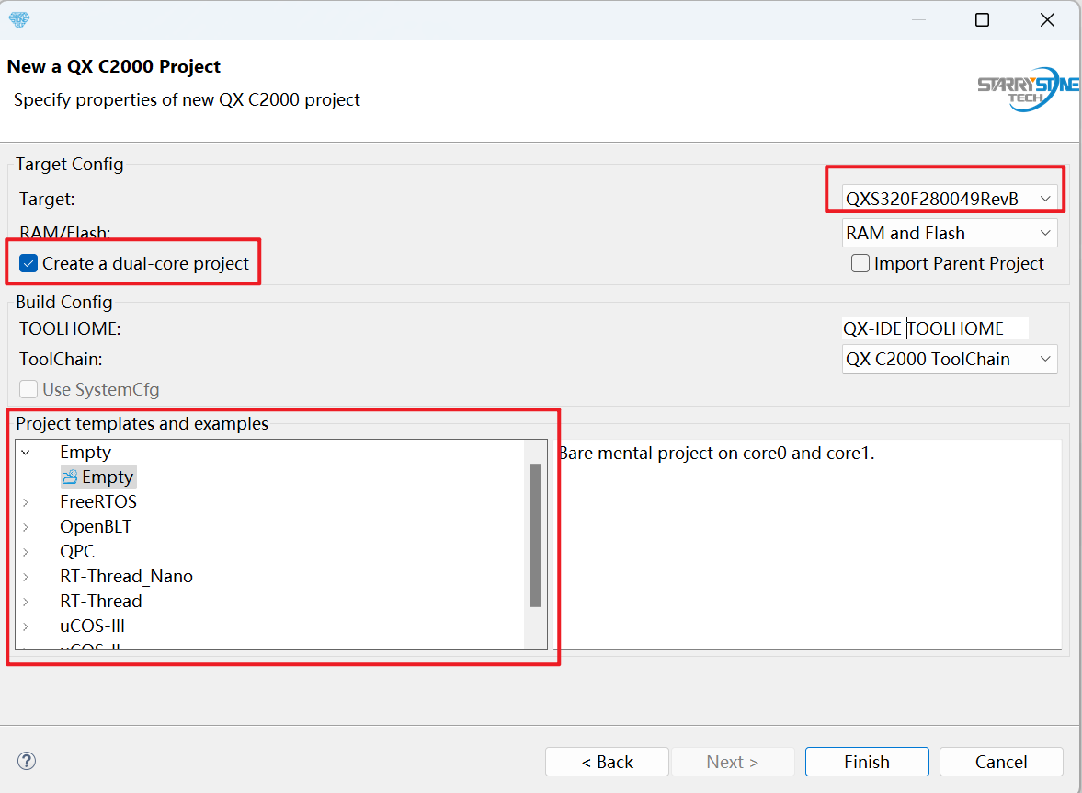Select the RT-Thread_Nano tree row

click(x=126, y=576)
